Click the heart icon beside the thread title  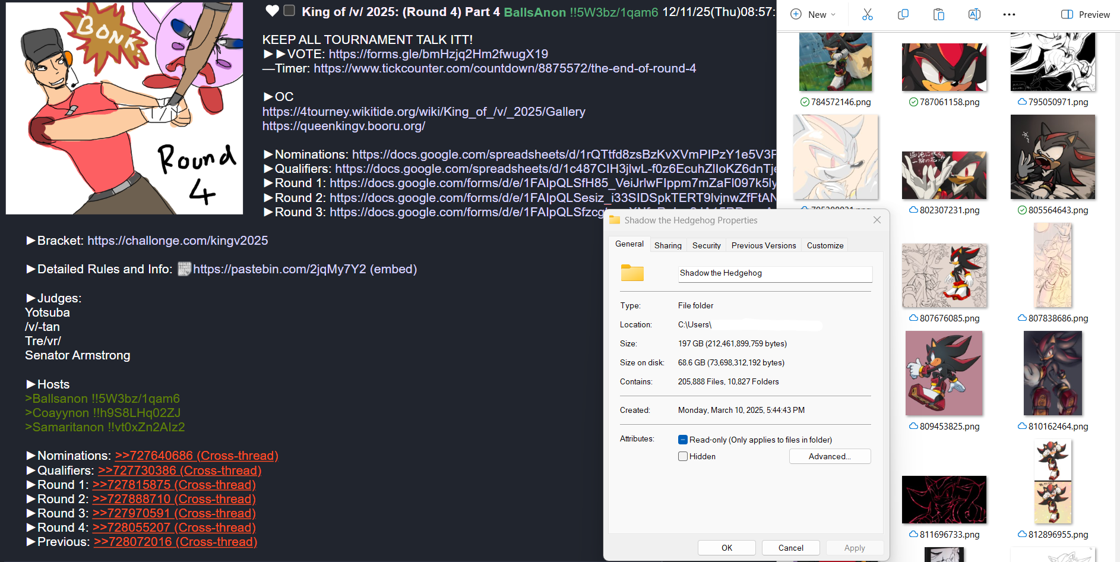272,11
